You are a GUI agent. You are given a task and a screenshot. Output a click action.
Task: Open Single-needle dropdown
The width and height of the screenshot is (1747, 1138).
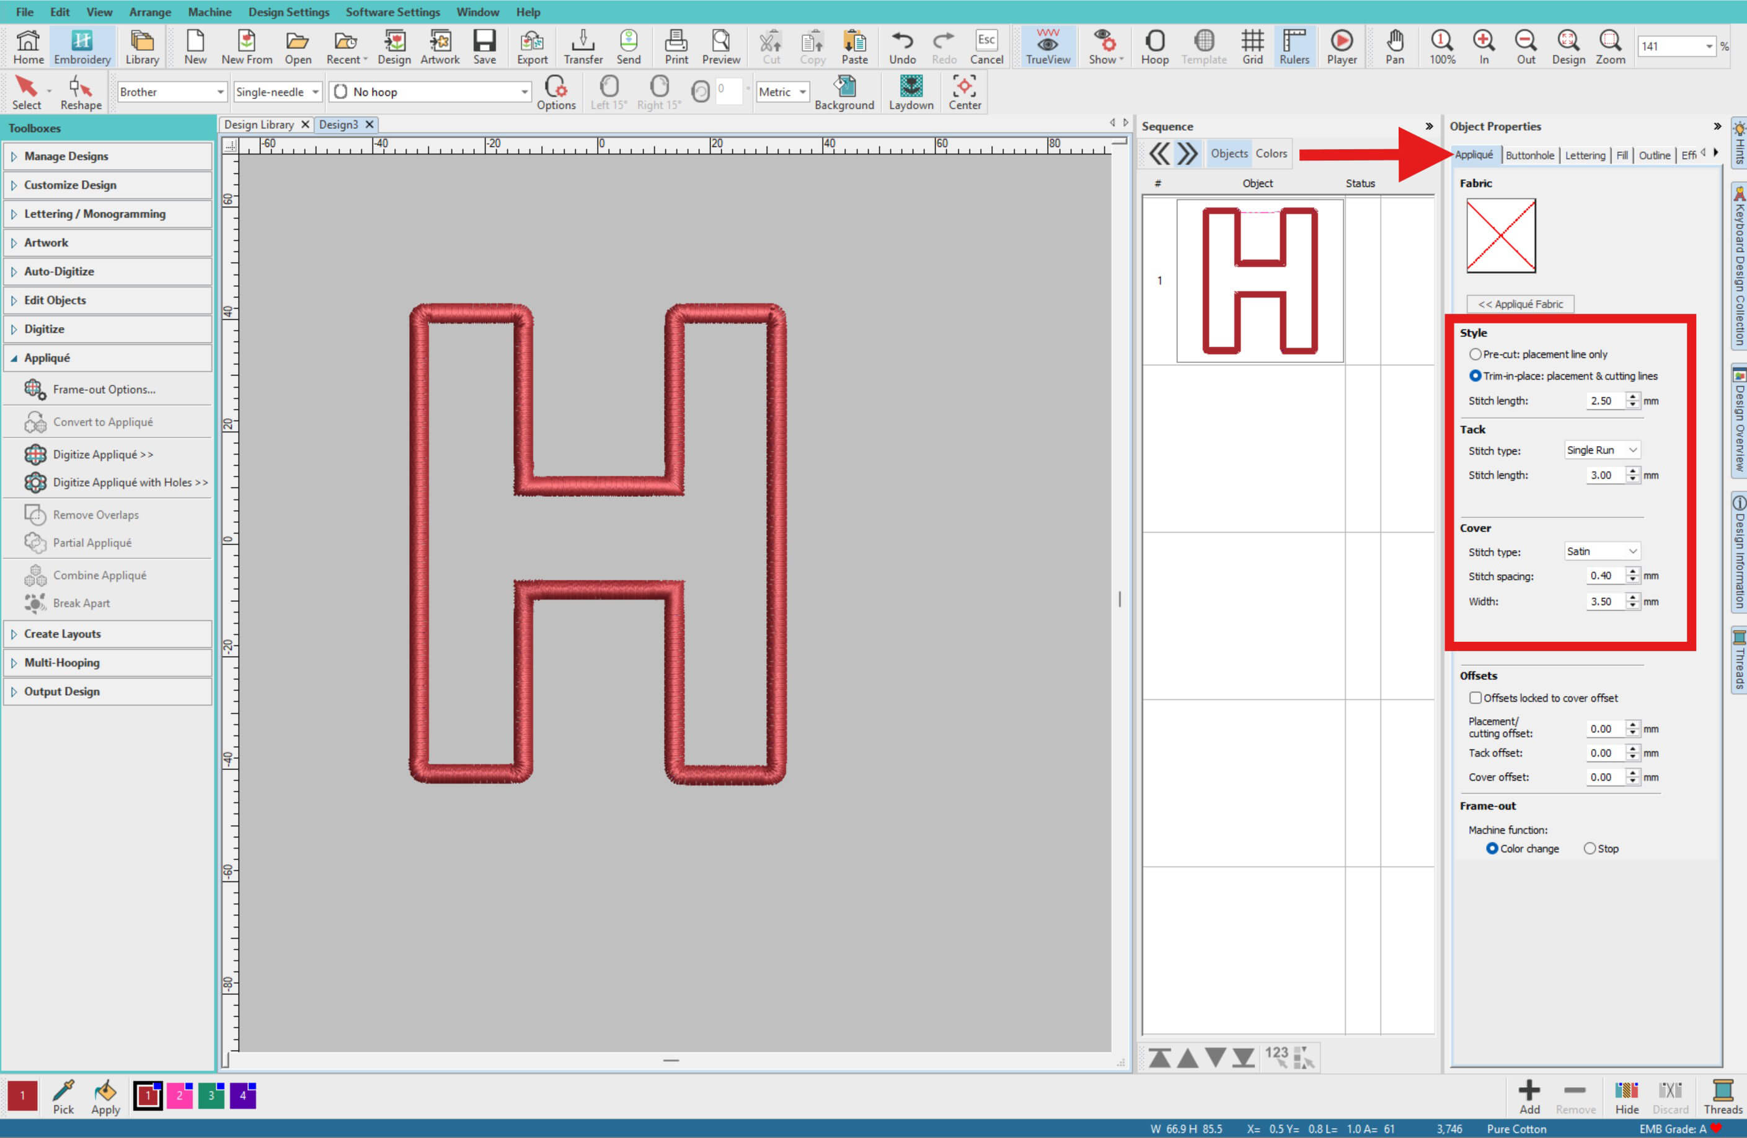tap(278, 92)
